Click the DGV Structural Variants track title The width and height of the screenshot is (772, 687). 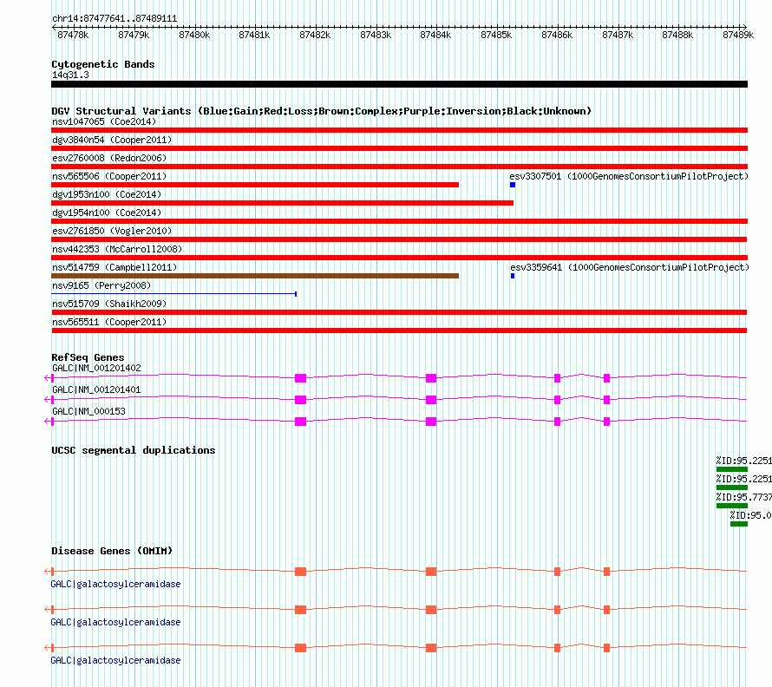click(321, 111)
